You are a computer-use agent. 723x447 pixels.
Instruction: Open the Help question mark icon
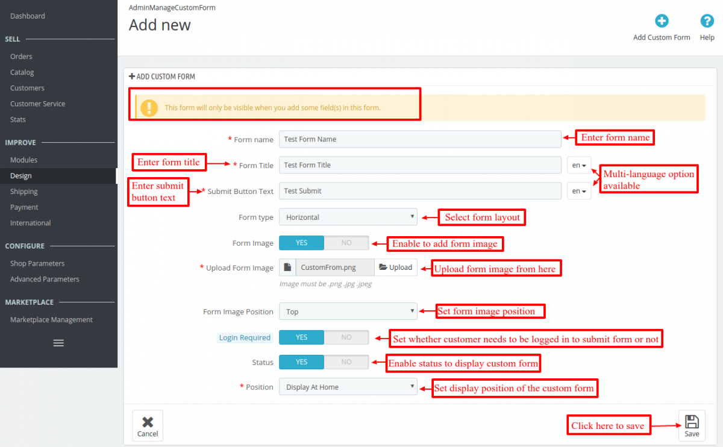coord(707,21)
